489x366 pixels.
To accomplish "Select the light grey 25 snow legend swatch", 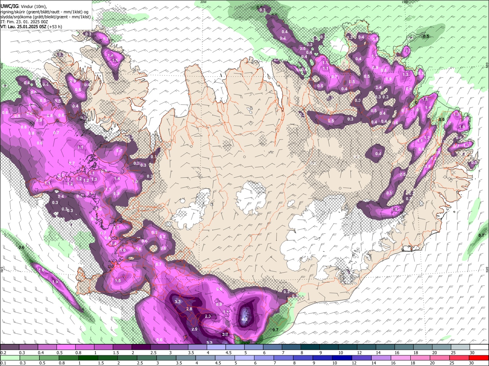I will (460, 347).
